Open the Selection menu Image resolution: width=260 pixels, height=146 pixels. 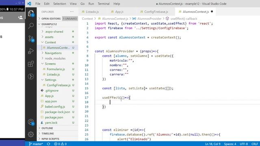click(60, 4)
